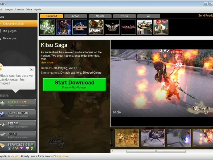Click the Steam logo icon
The image size is (213, 160).
pos(2,125)
